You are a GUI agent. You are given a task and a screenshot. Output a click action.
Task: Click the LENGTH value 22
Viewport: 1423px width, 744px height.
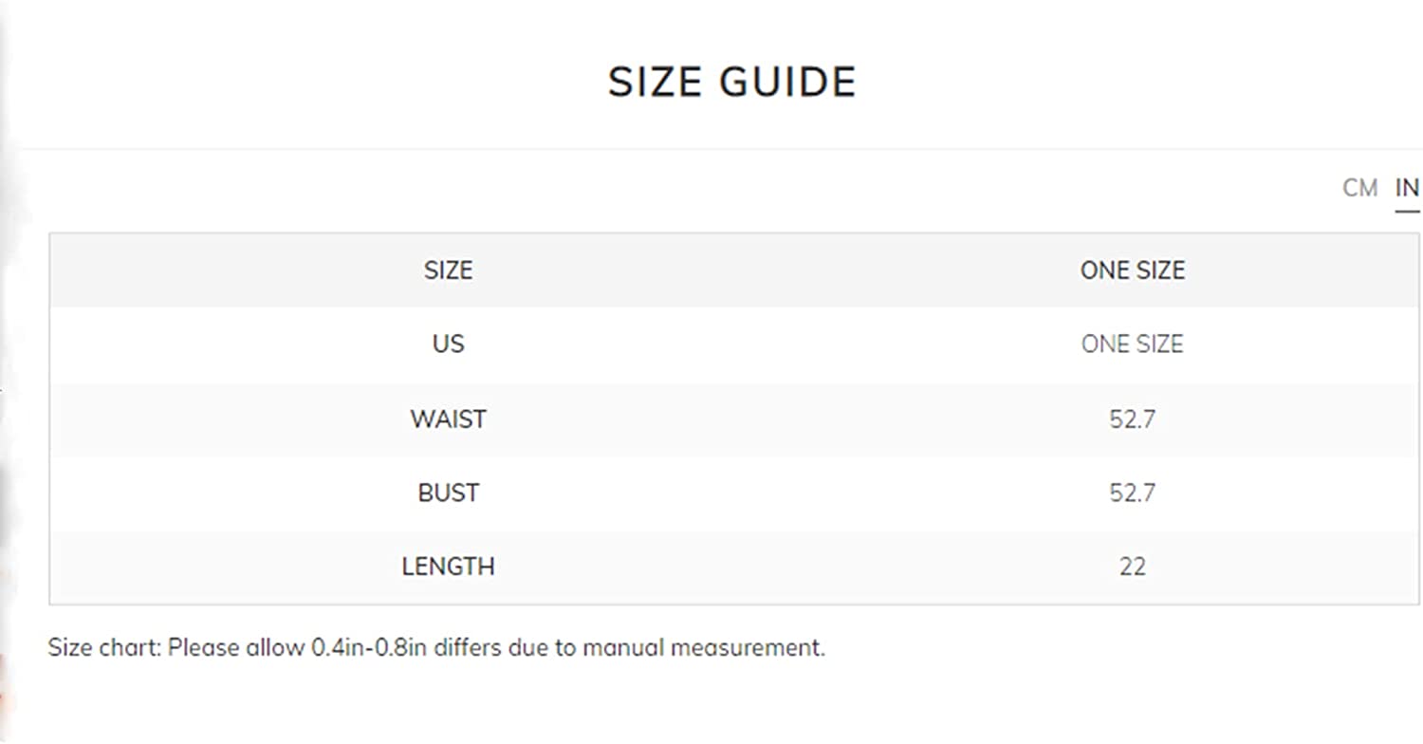pos(1133,567)
